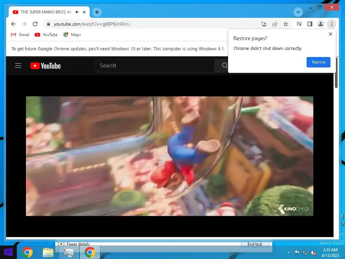Click Restore in the Restore pages popup
The height and width of the screenshot is (259, 345).
[x=318, y=62]
